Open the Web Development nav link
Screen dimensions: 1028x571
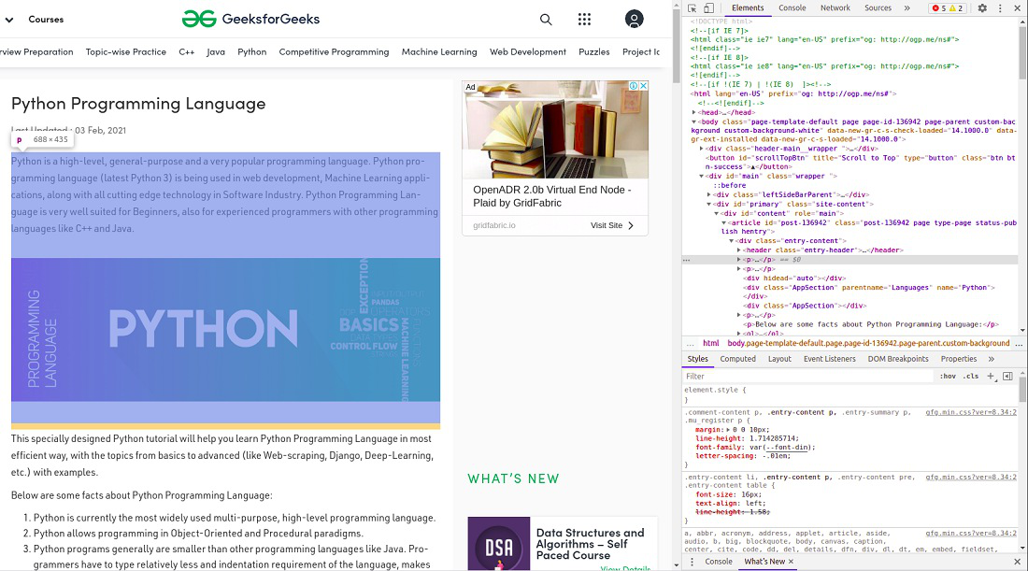coord(528,51)
